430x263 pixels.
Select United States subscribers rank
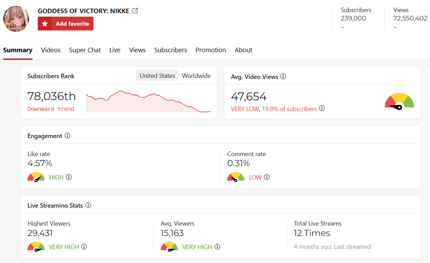[x=158, y=76]
